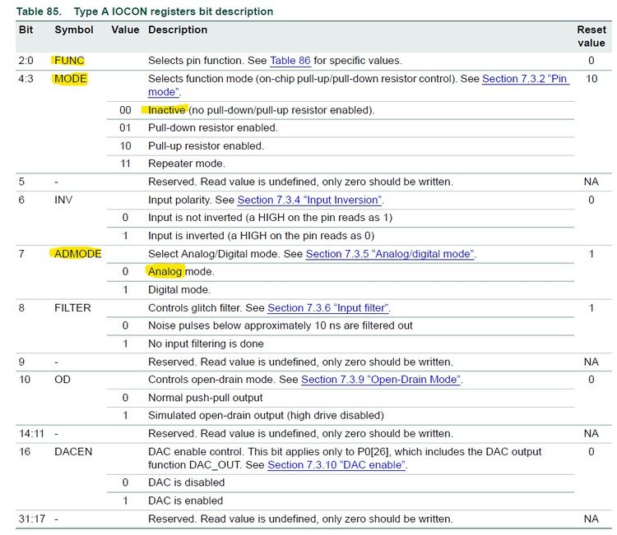617x535 pixels.
Task: Select the highlighted ADMODE symbol
Action: point(78,254)
